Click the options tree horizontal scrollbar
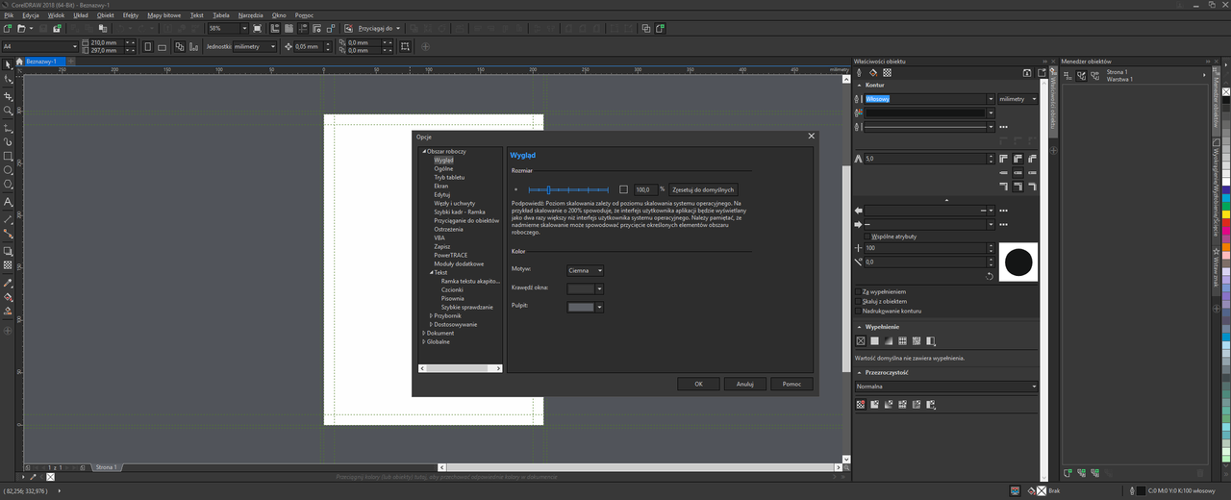The height and width of the screenshot is (500, 1231). click(x=460, y=368)
